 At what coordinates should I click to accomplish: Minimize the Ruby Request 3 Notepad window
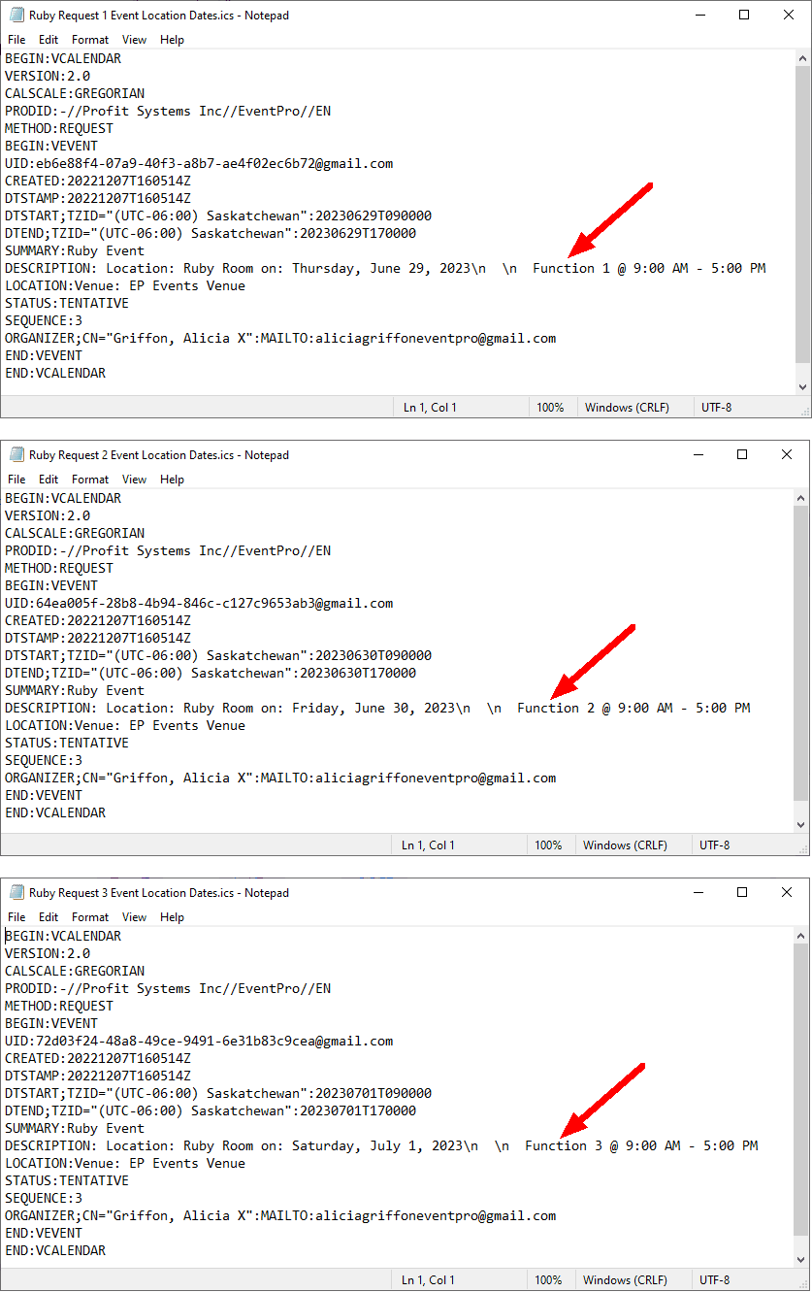click(698, 893)
